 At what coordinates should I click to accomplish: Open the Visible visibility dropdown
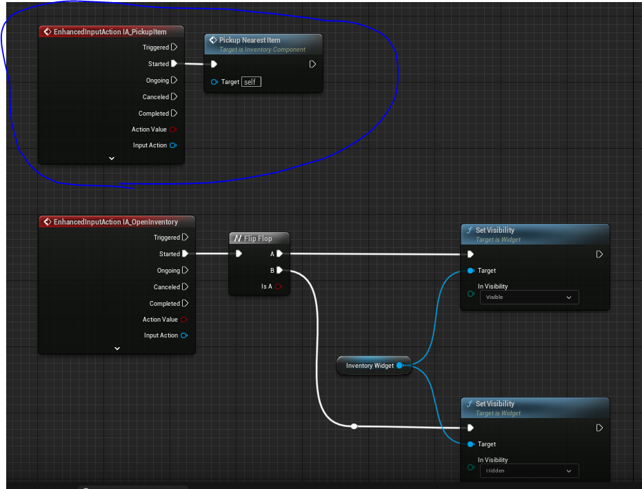pos(530,298)
